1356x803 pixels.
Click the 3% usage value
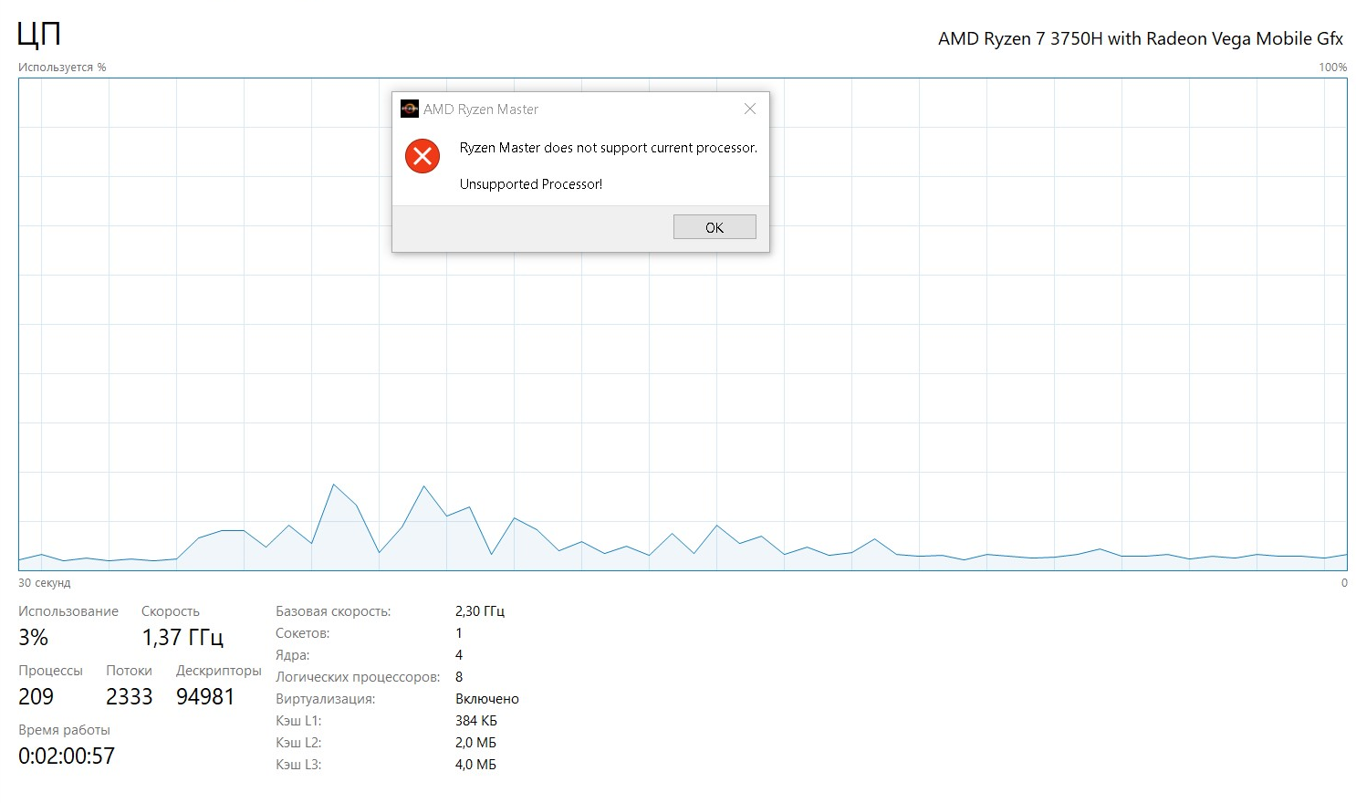tap(33, 637)
